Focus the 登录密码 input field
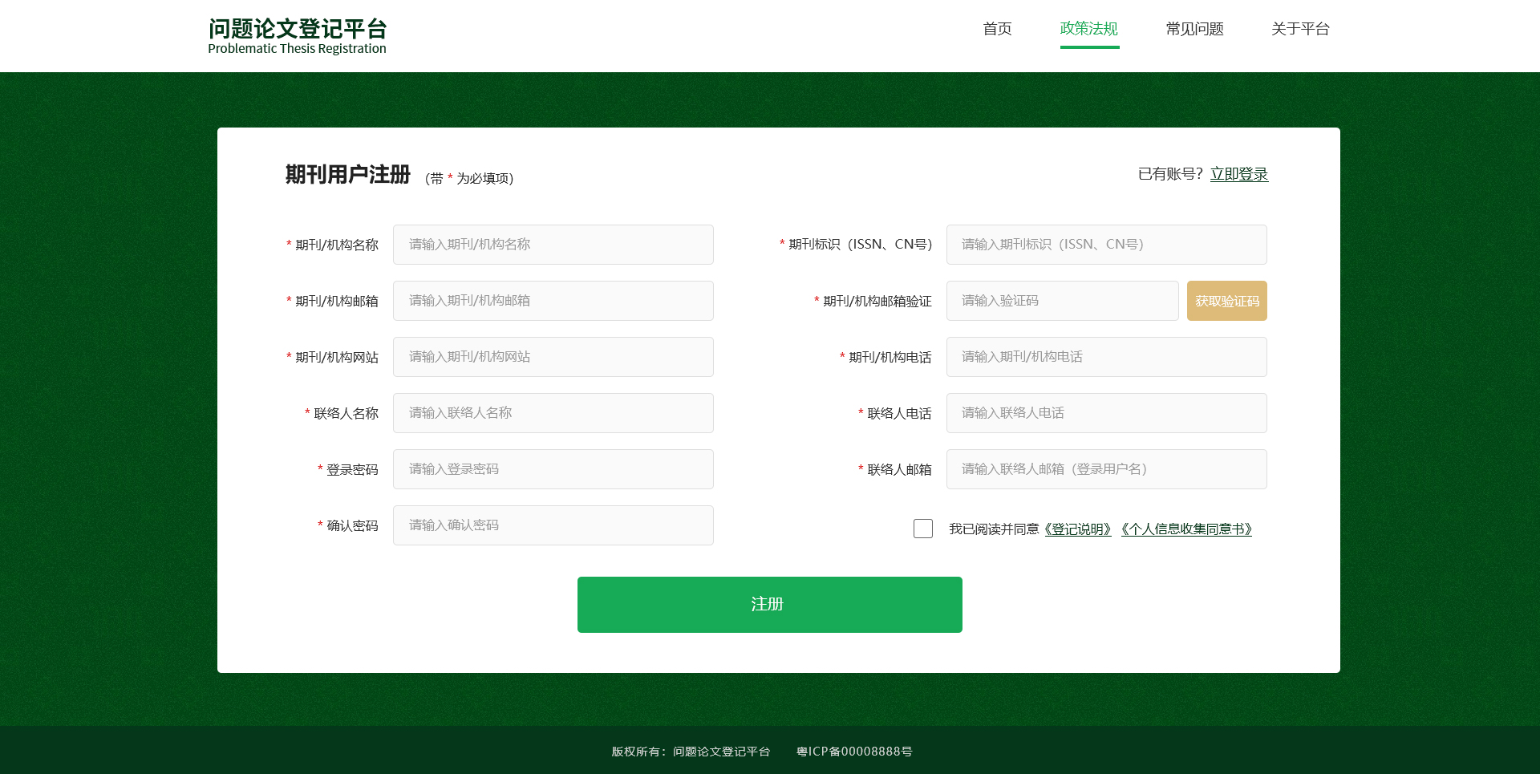Screen dimensions: 1540x774 (x=553, y=469)
